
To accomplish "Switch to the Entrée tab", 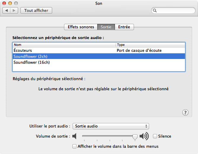I will point(124,27).
